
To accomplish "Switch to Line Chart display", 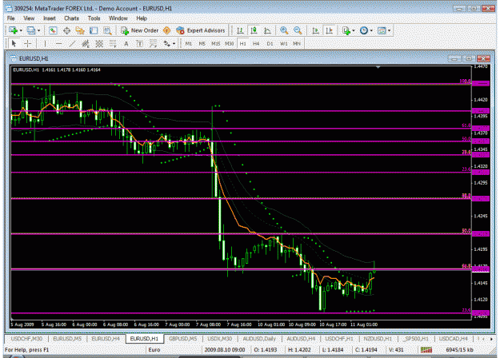I will (267, 30).
